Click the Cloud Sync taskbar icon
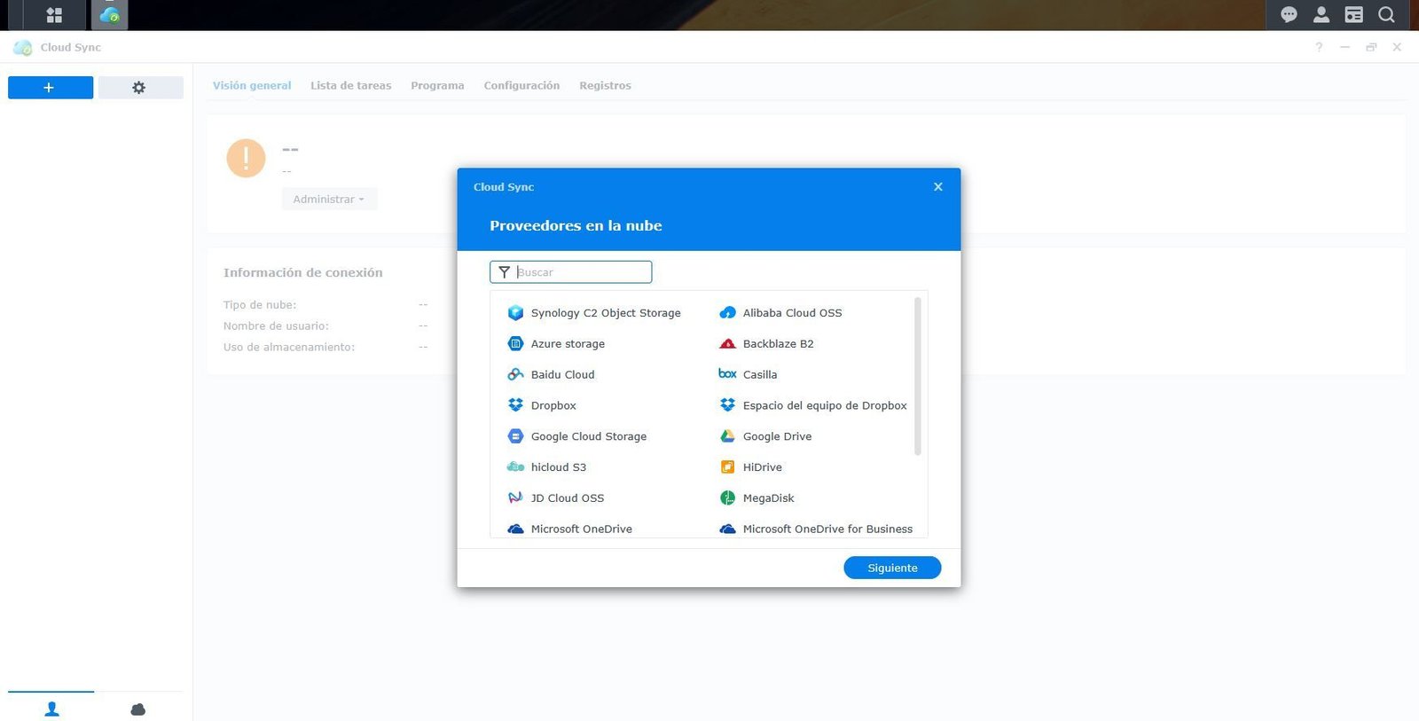Viewport: 1419px width, 721px height. (109, 15)
